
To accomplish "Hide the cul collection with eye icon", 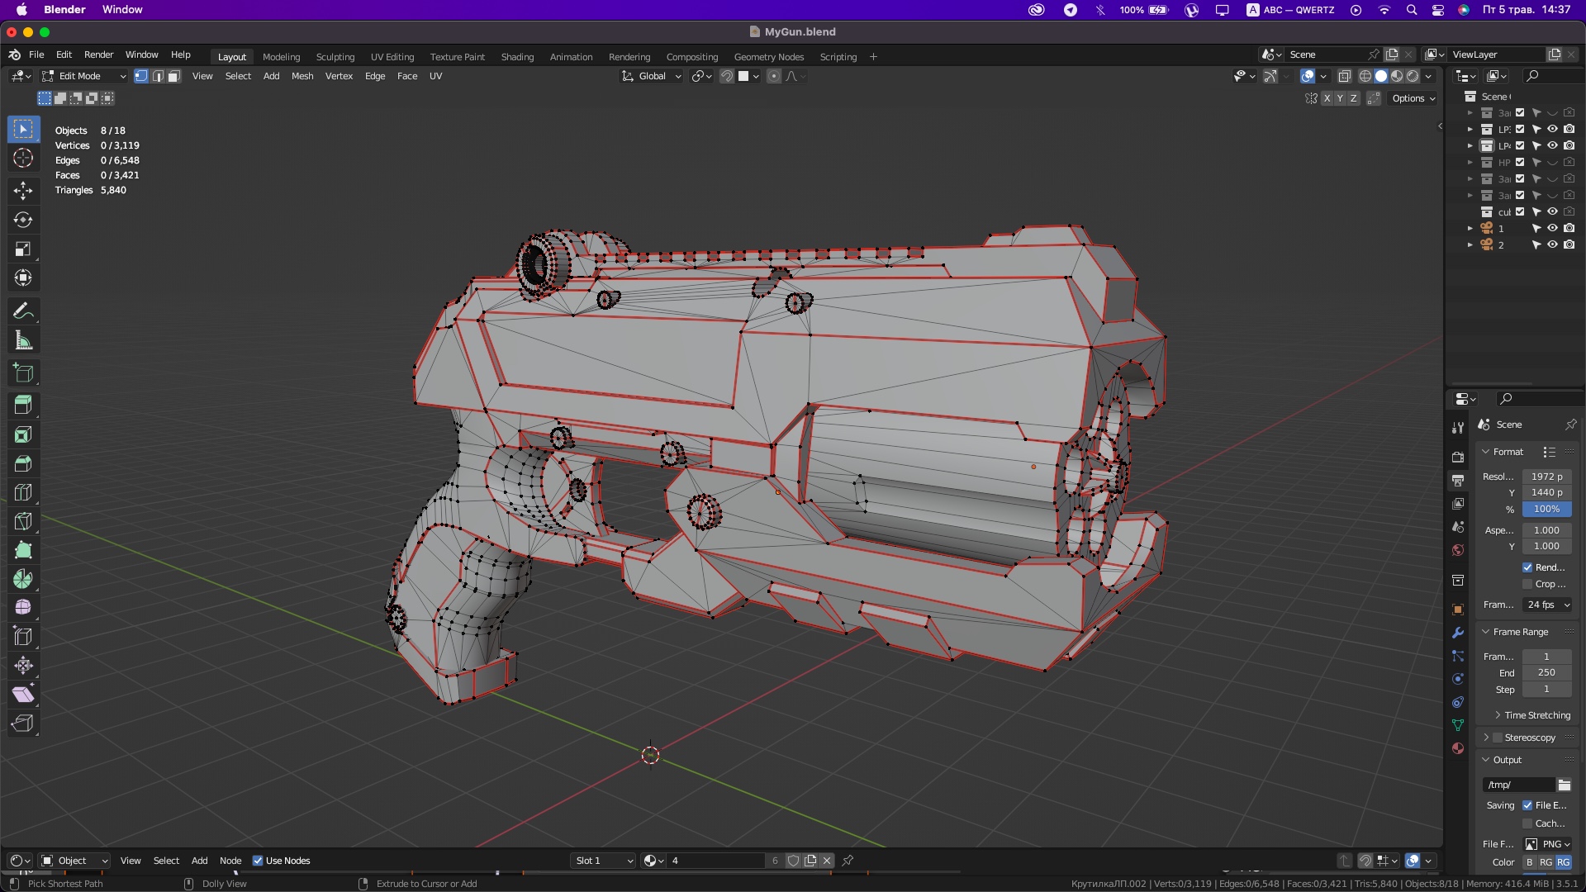I will [1552, 211].
